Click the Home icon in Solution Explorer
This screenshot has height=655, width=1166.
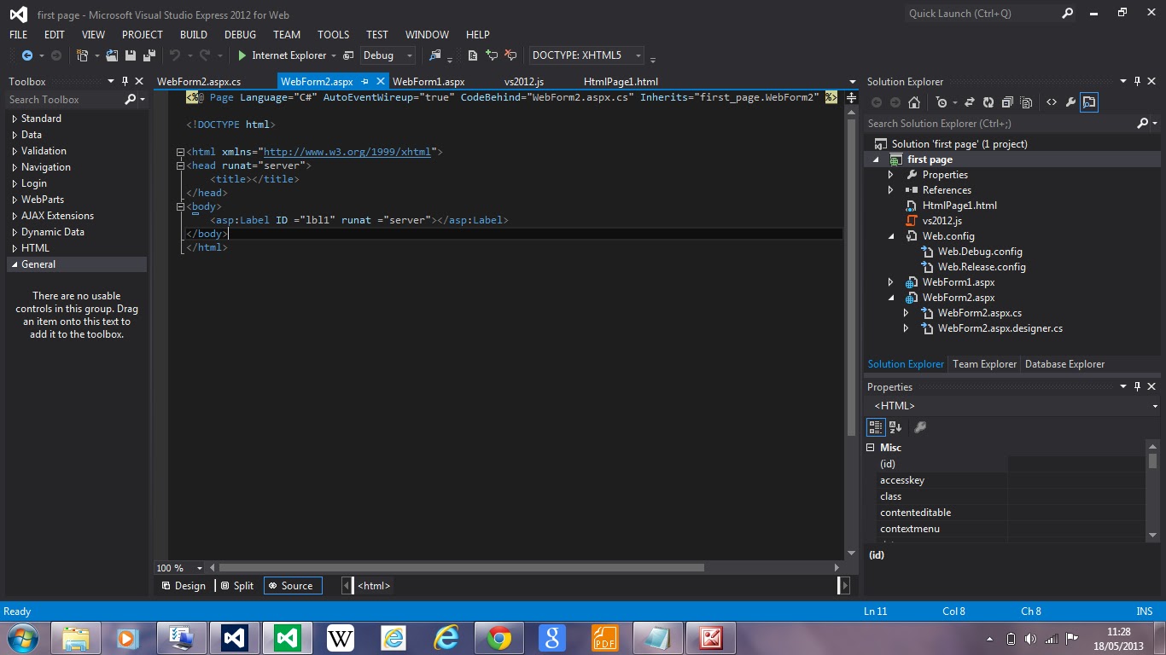click(913, 101)
